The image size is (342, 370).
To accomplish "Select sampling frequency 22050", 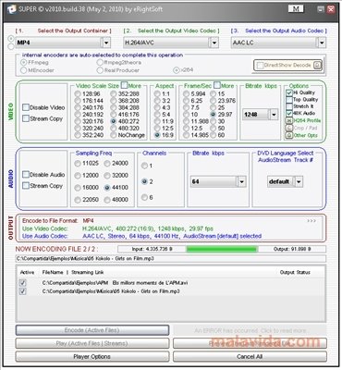I will [x=78, y=200].
